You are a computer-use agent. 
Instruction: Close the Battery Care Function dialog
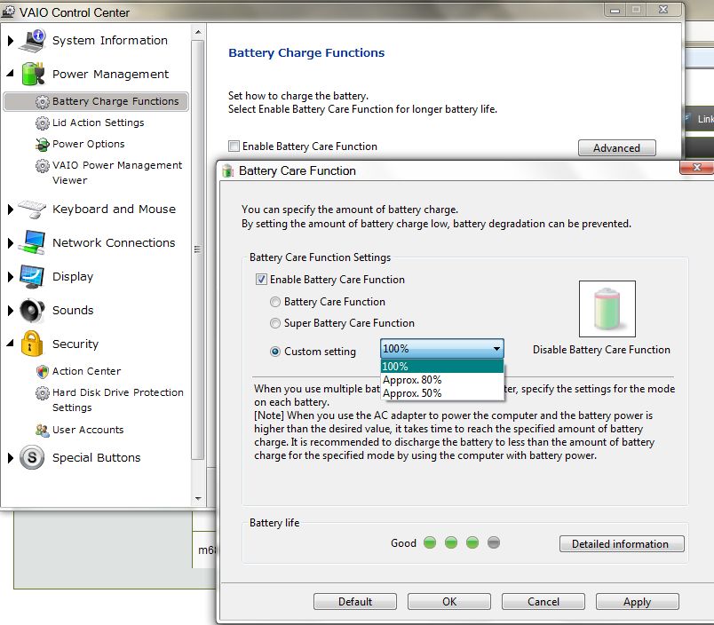(696, 167)
